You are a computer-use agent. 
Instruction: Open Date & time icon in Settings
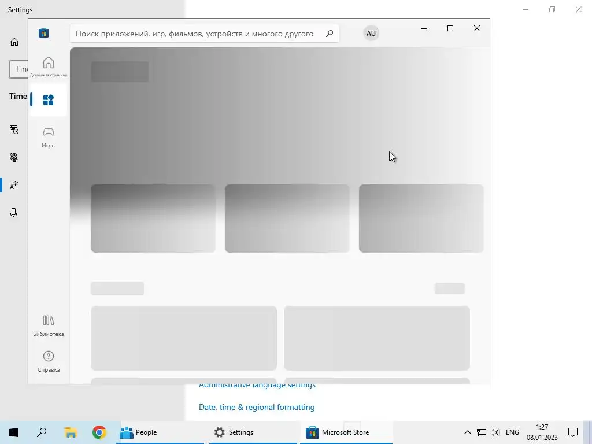coord(14,129)
